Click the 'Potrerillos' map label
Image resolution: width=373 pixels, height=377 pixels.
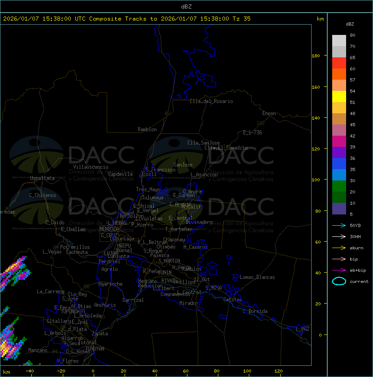pyautogui.click(x=75, y=247)
